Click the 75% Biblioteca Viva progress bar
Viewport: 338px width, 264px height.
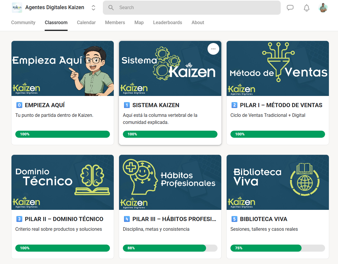[278, 248]
